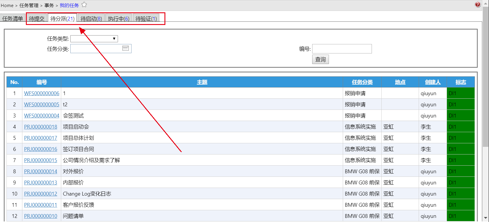Image resolution: width=489 pixels, height=222 pixels.
Task: Select the Change Log变化日志 subject cell
Action: pyautogui.click(x=202, y=194)
